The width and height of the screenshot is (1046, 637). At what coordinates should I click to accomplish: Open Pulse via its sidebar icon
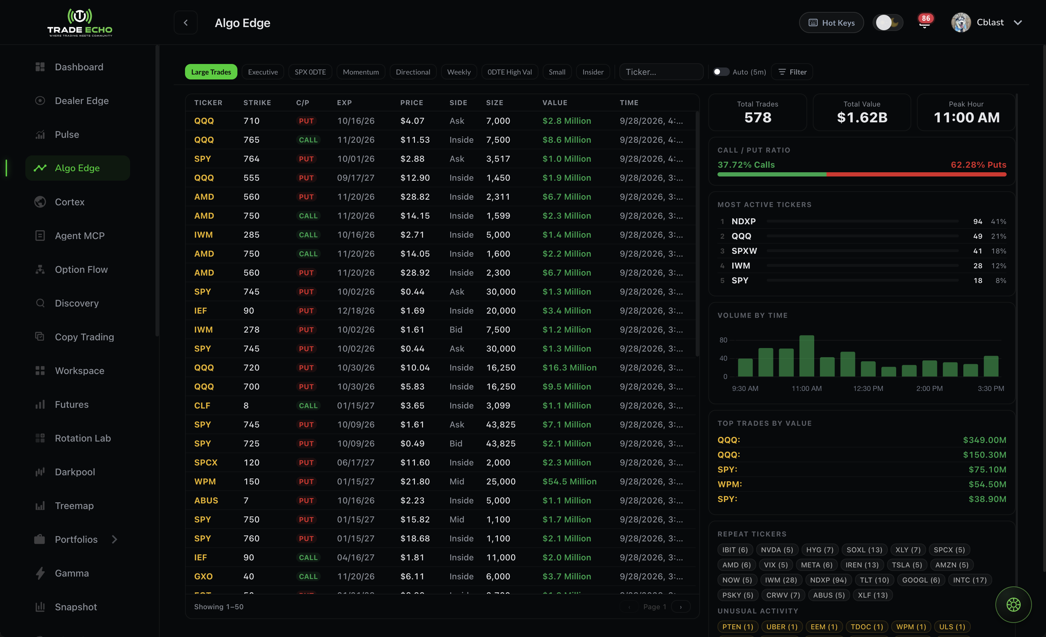[40, 134]
